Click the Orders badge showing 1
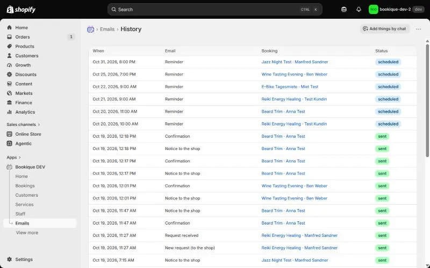This screenshot has width=430, height=268. pos(71,37)
